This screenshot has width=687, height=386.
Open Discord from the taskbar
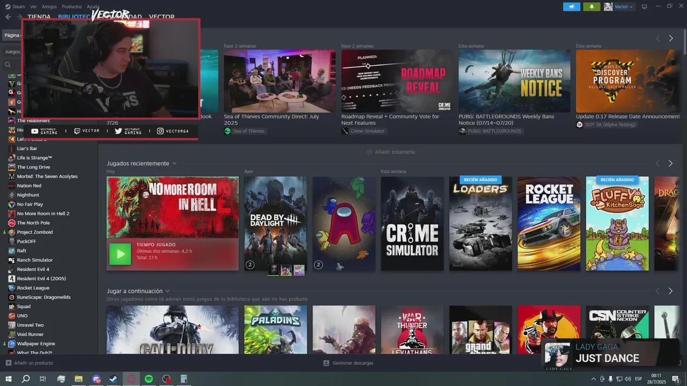96,379
